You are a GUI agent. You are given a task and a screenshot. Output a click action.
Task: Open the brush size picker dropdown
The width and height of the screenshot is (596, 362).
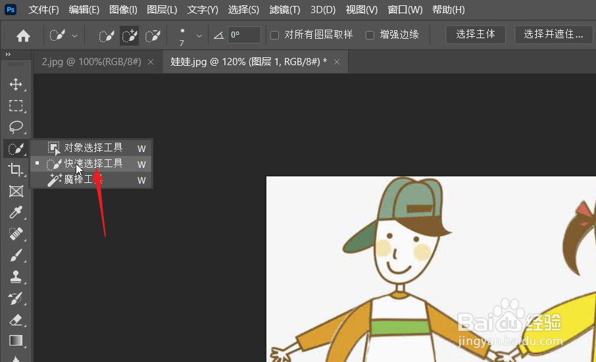click(199, 36)
